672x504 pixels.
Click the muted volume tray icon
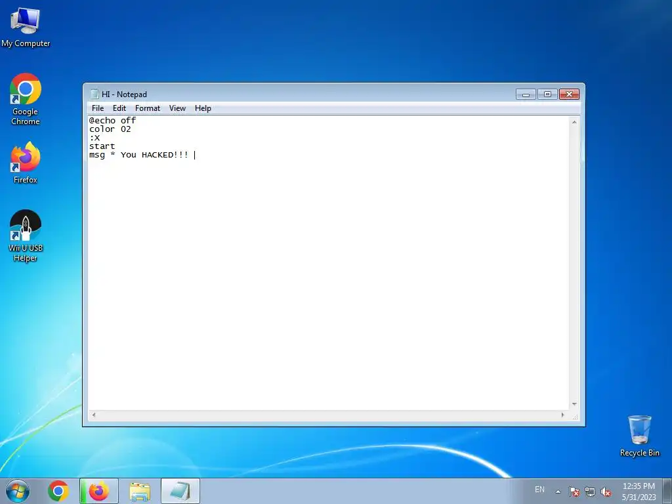606,492
